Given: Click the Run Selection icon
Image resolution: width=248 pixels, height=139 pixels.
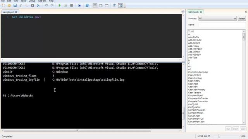Looking at the screenshot, I should (x=65, y=5).
